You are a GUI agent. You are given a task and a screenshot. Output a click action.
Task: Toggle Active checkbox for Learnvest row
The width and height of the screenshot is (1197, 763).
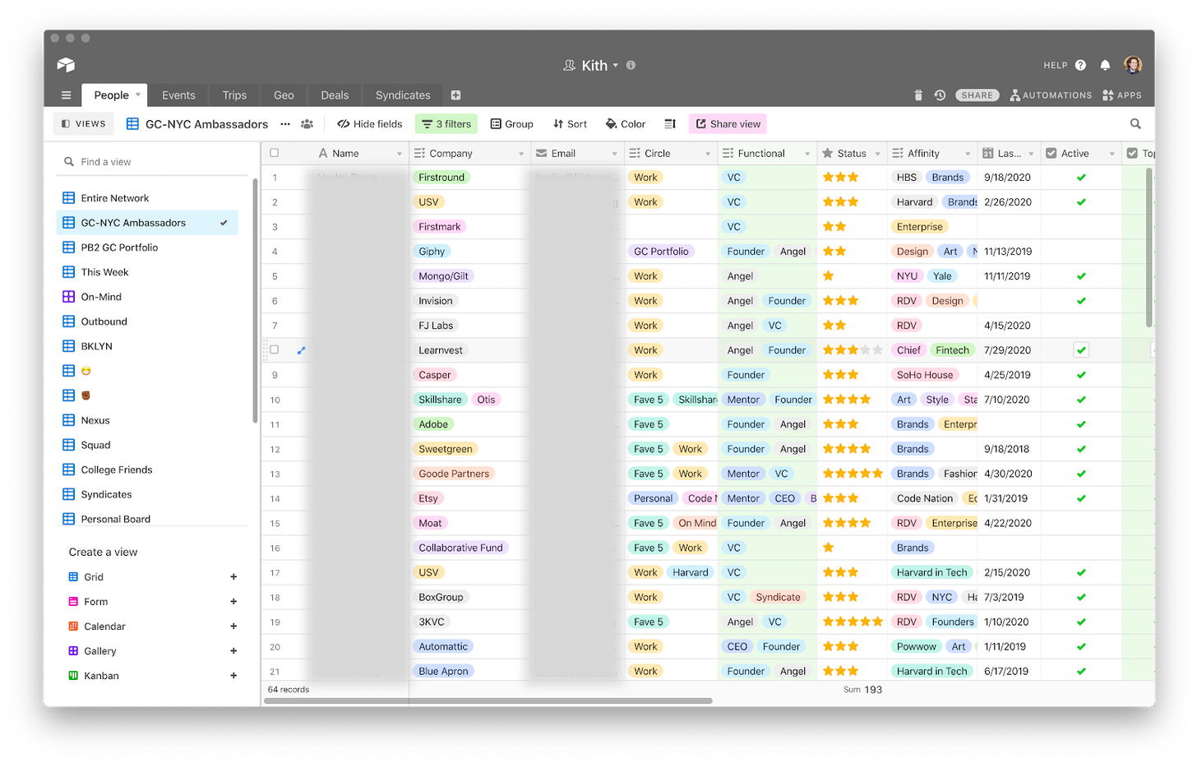click(1081, 350)
